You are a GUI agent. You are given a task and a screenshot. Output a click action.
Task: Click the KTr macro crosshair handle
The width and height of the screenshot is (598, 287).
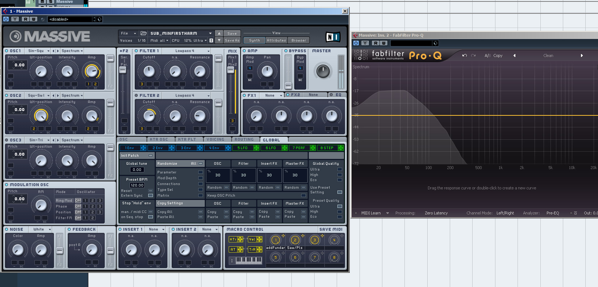coord(240,239)
